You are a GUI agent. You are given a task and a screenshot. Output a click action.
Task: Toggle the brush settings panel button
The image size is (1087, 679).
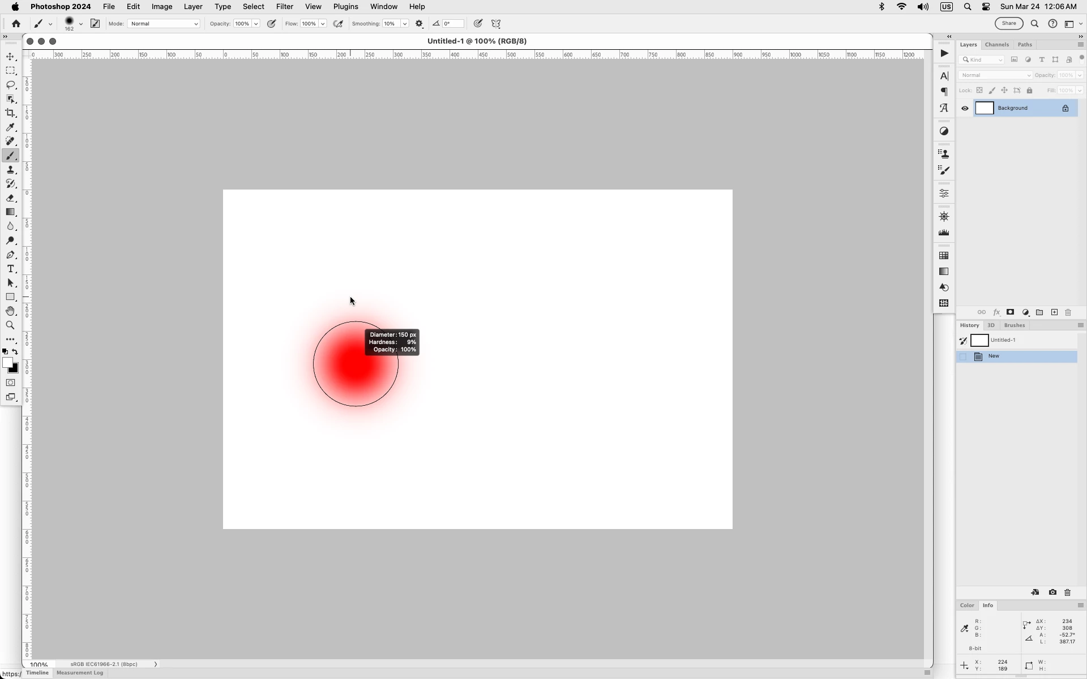[95, 24]
